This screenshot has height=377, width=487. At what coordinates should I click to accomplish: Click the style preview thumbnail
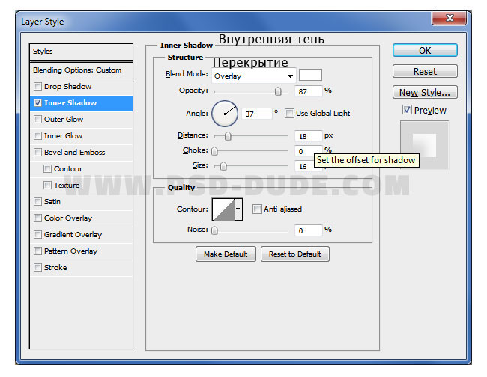coord(424,145)
